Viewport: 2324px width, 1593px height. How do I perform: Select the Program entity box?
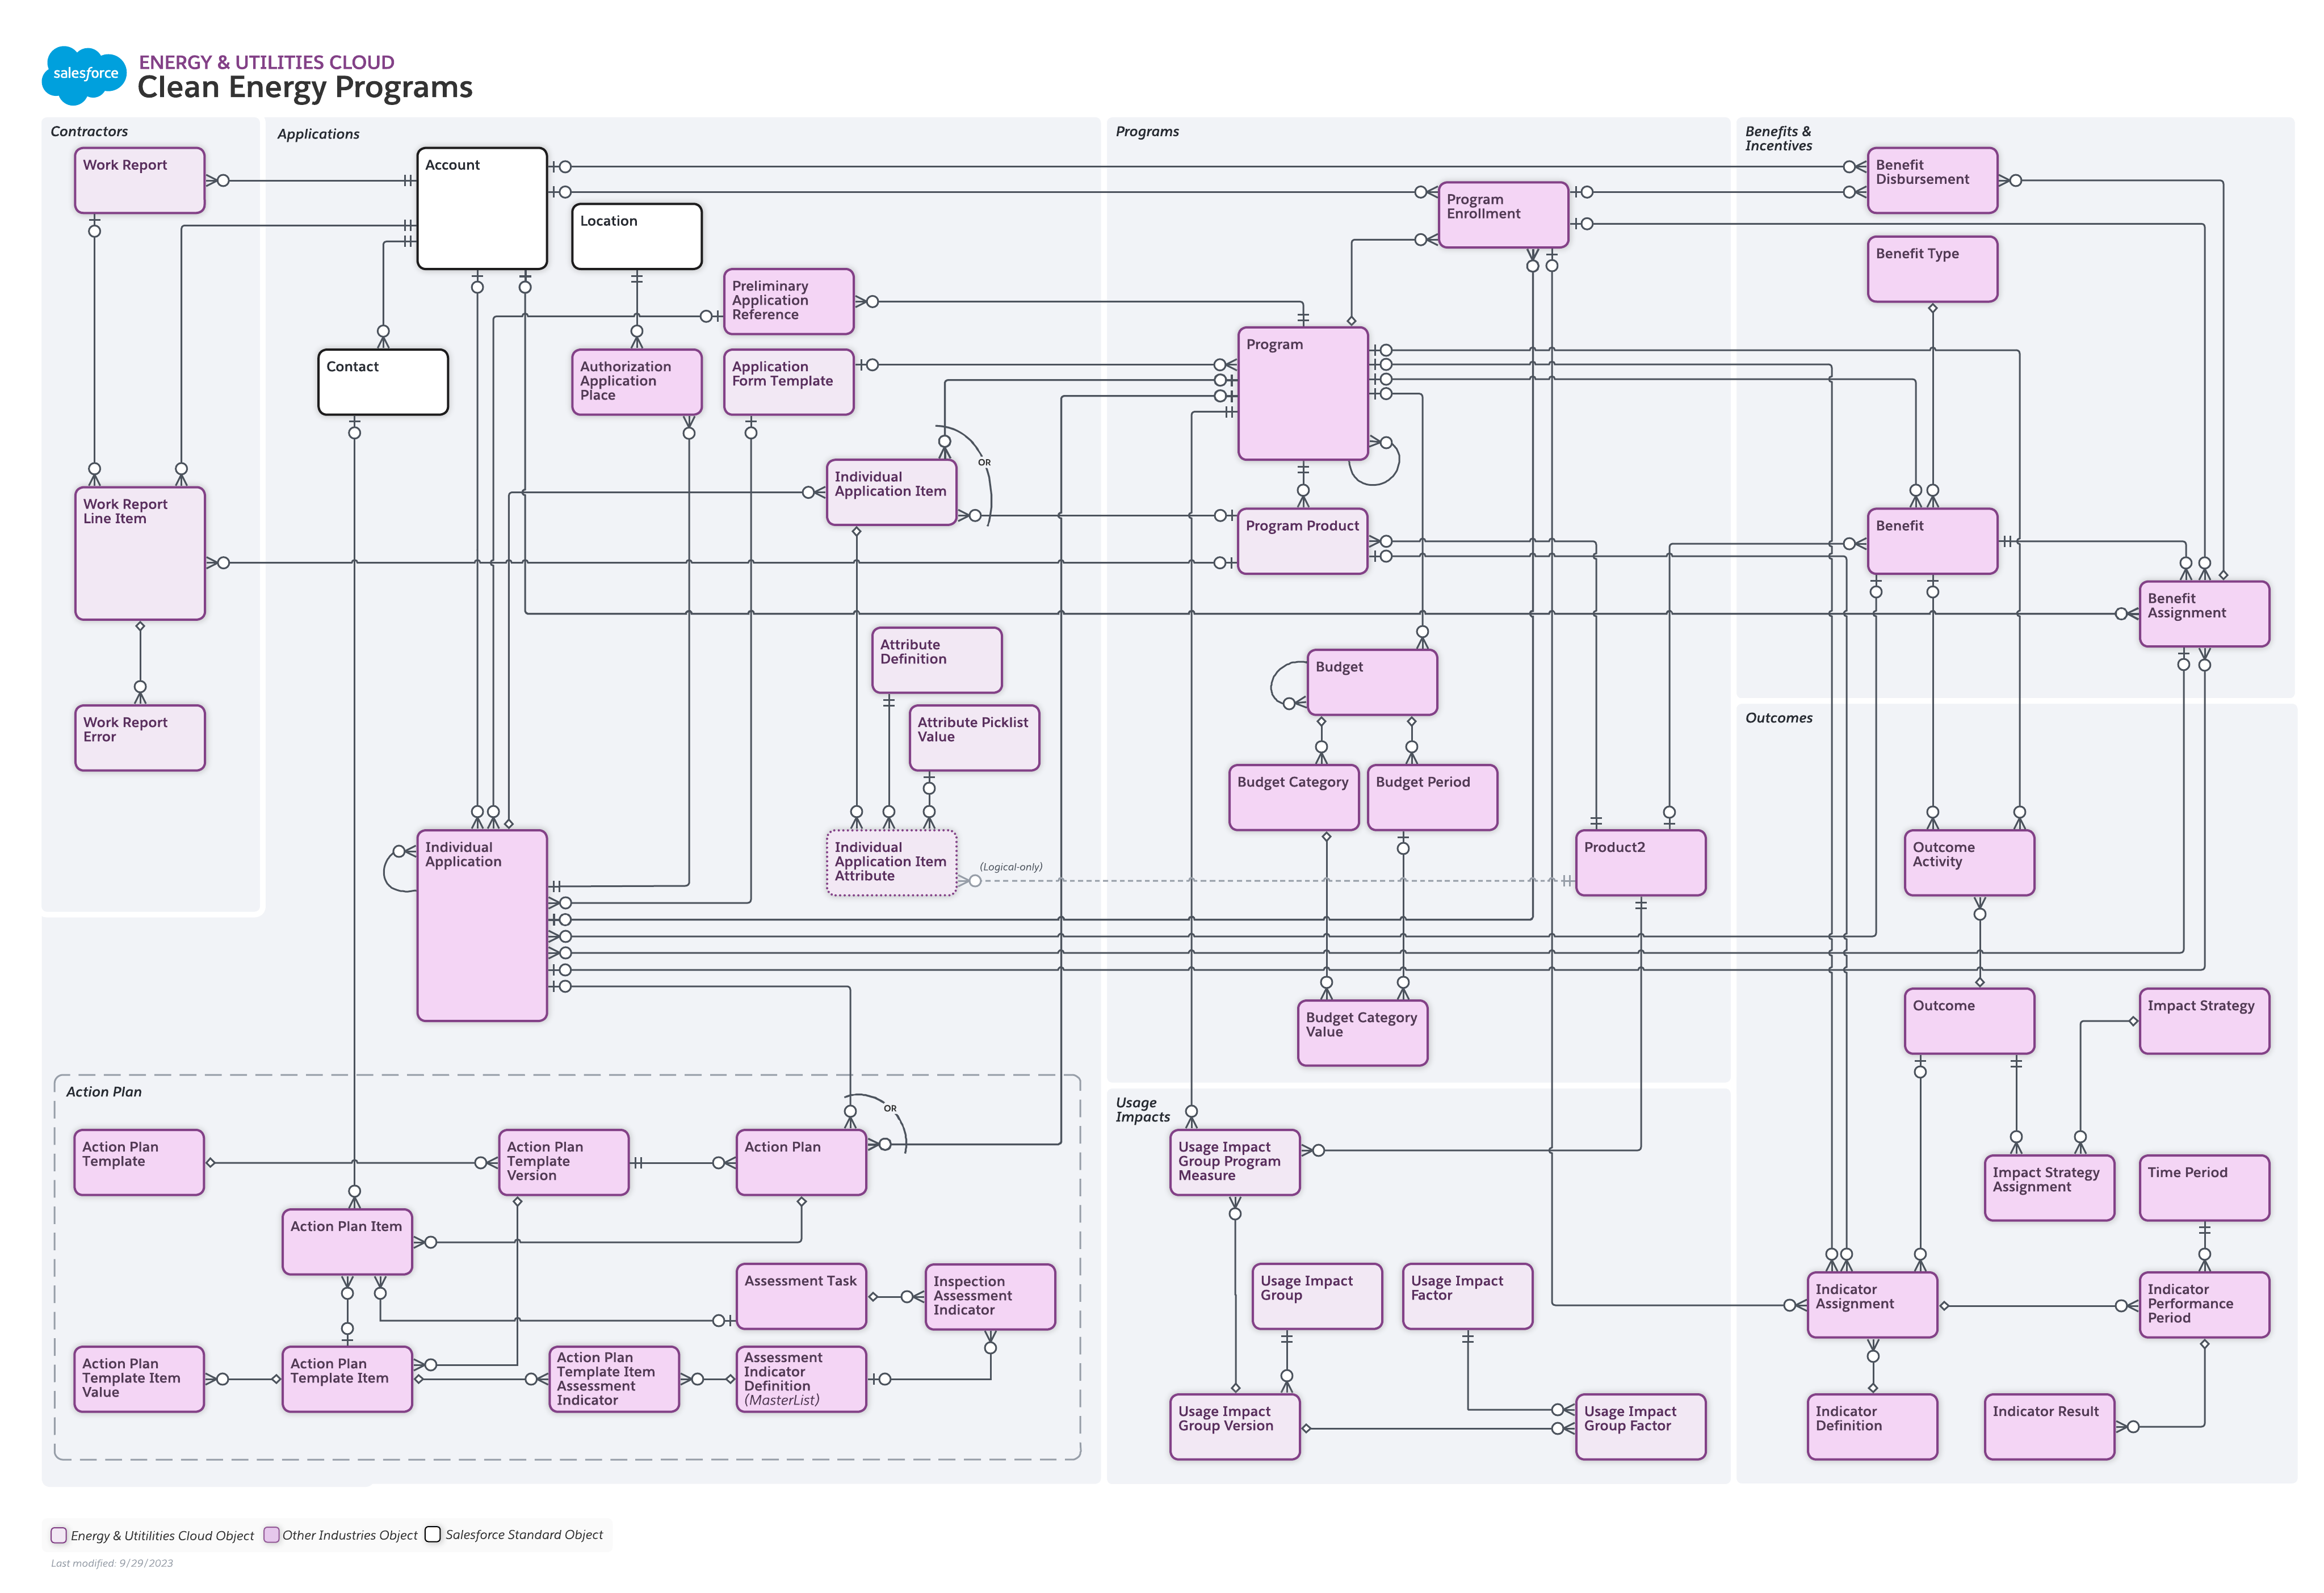click(x=1302, y=393)
